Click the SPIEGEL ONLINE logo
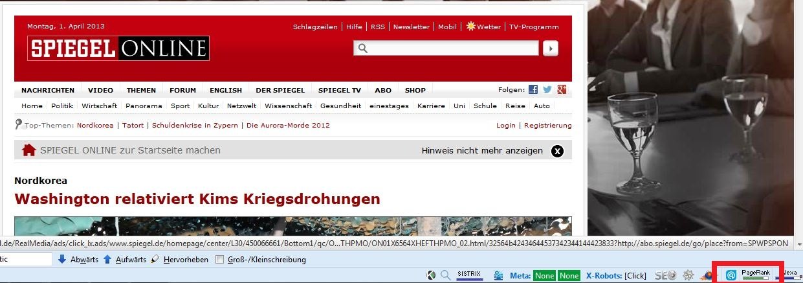 [118, 49]
